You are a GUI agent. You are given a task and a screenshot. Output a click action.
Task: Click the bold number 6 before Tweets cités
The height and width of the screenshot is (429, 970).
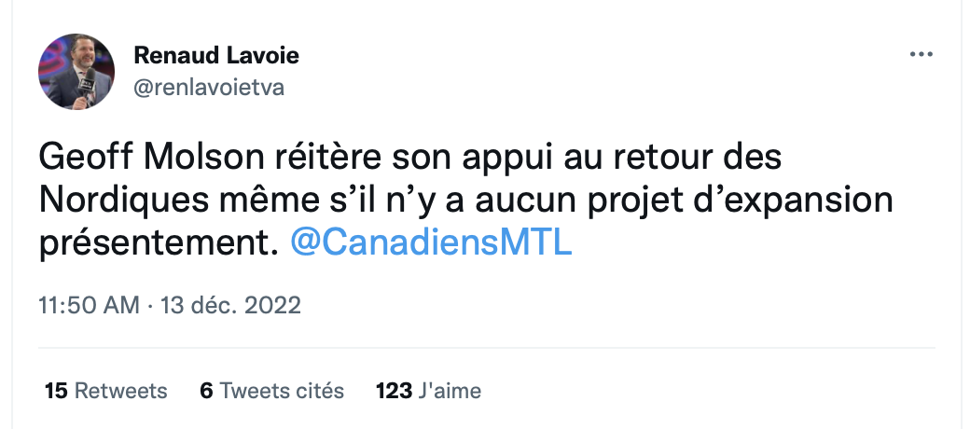(x=205, y=391)
